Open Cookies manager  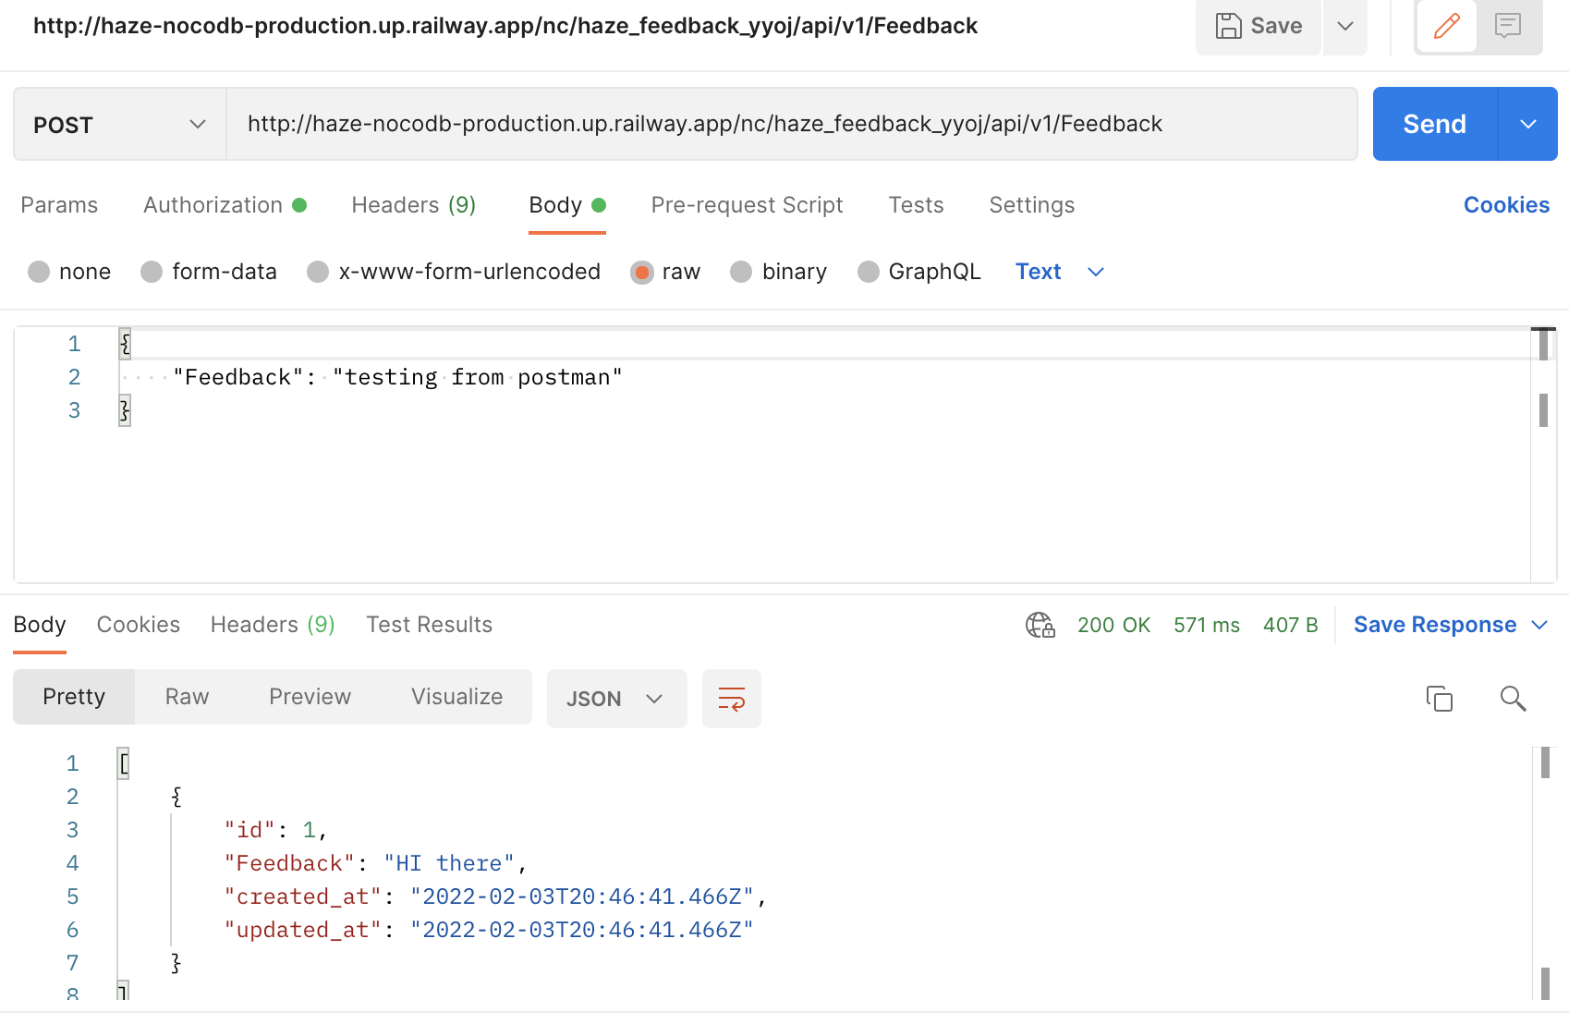click(x=1505, y=204)
